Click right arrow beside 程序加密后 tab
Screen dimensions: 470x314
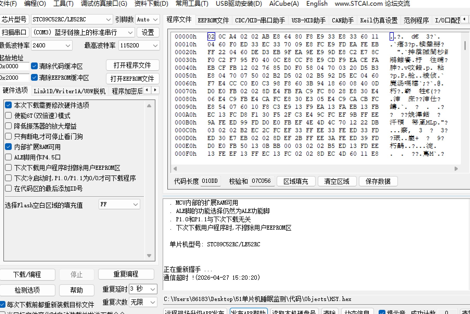pos(155,90)
